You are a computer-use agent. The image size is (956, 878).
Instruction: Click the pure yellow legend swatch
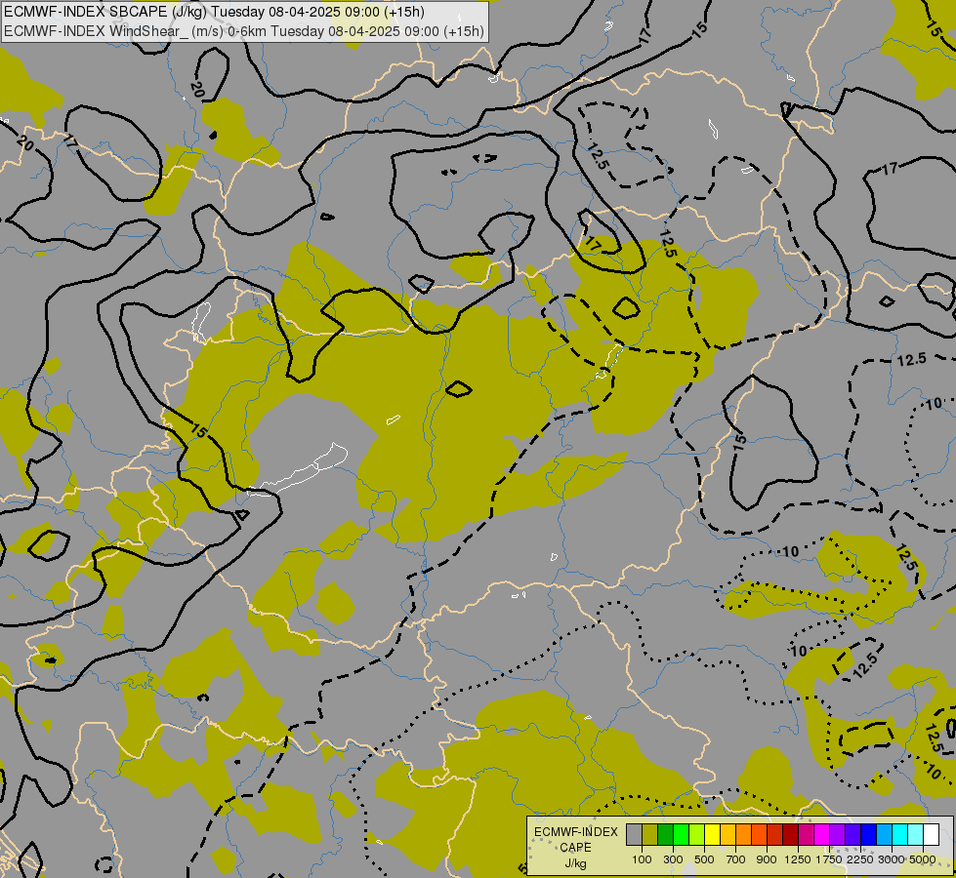pyautogui.click(x=712, y=834)
